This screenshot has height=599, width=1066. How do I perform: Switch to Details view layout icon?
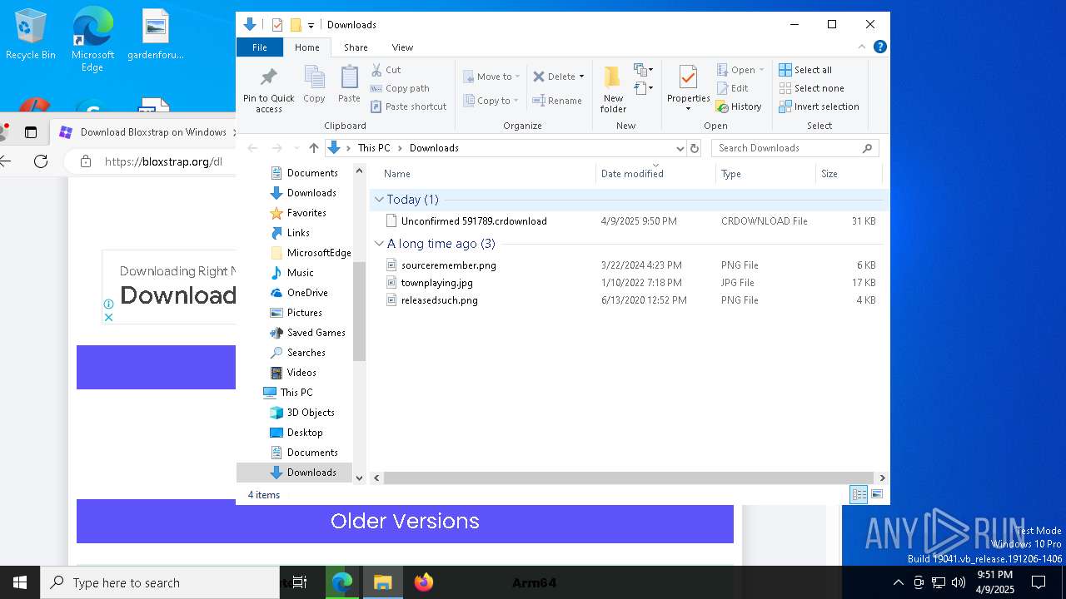point(859,495)
